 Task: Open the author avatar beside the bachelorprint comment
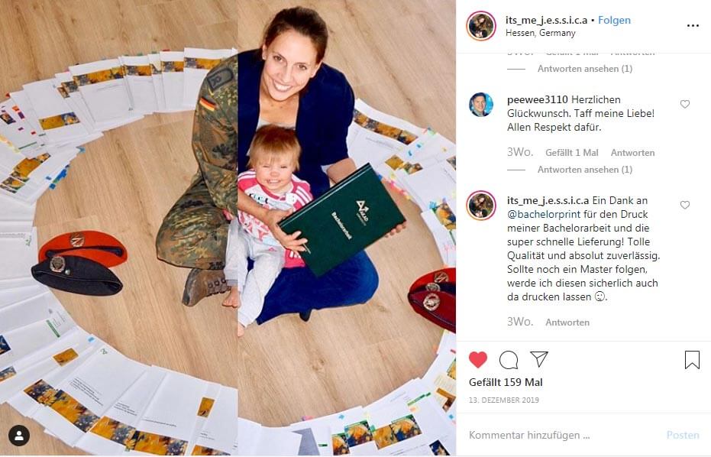(481, 206)
